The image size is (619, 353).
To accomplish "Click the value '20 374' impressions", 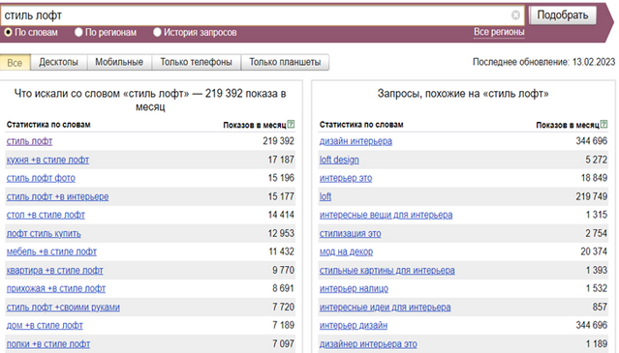I will 594,251.
